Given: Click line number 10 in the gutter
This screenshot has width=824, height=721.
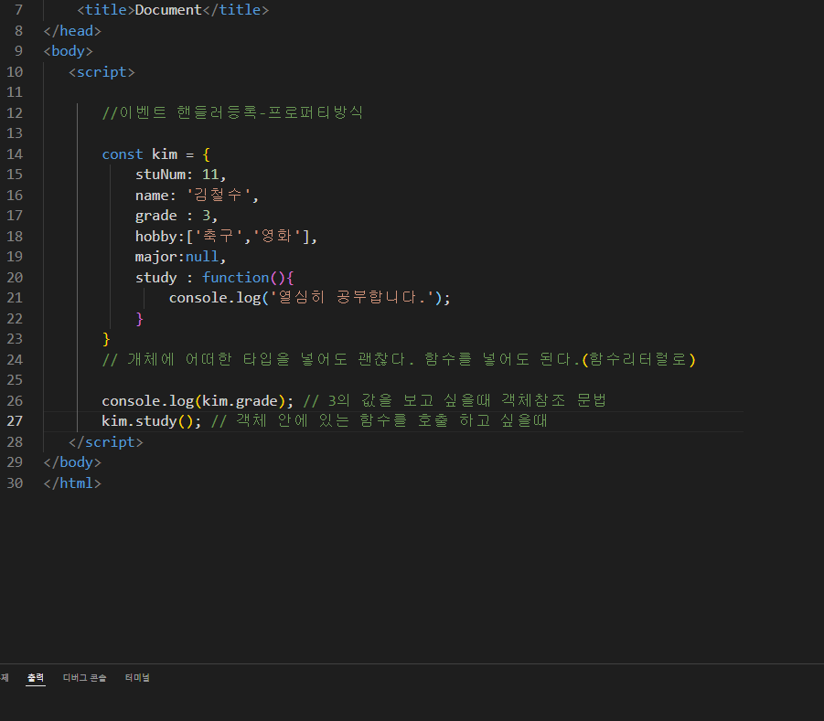Looking at the screenshot, I should coord(15,72).
